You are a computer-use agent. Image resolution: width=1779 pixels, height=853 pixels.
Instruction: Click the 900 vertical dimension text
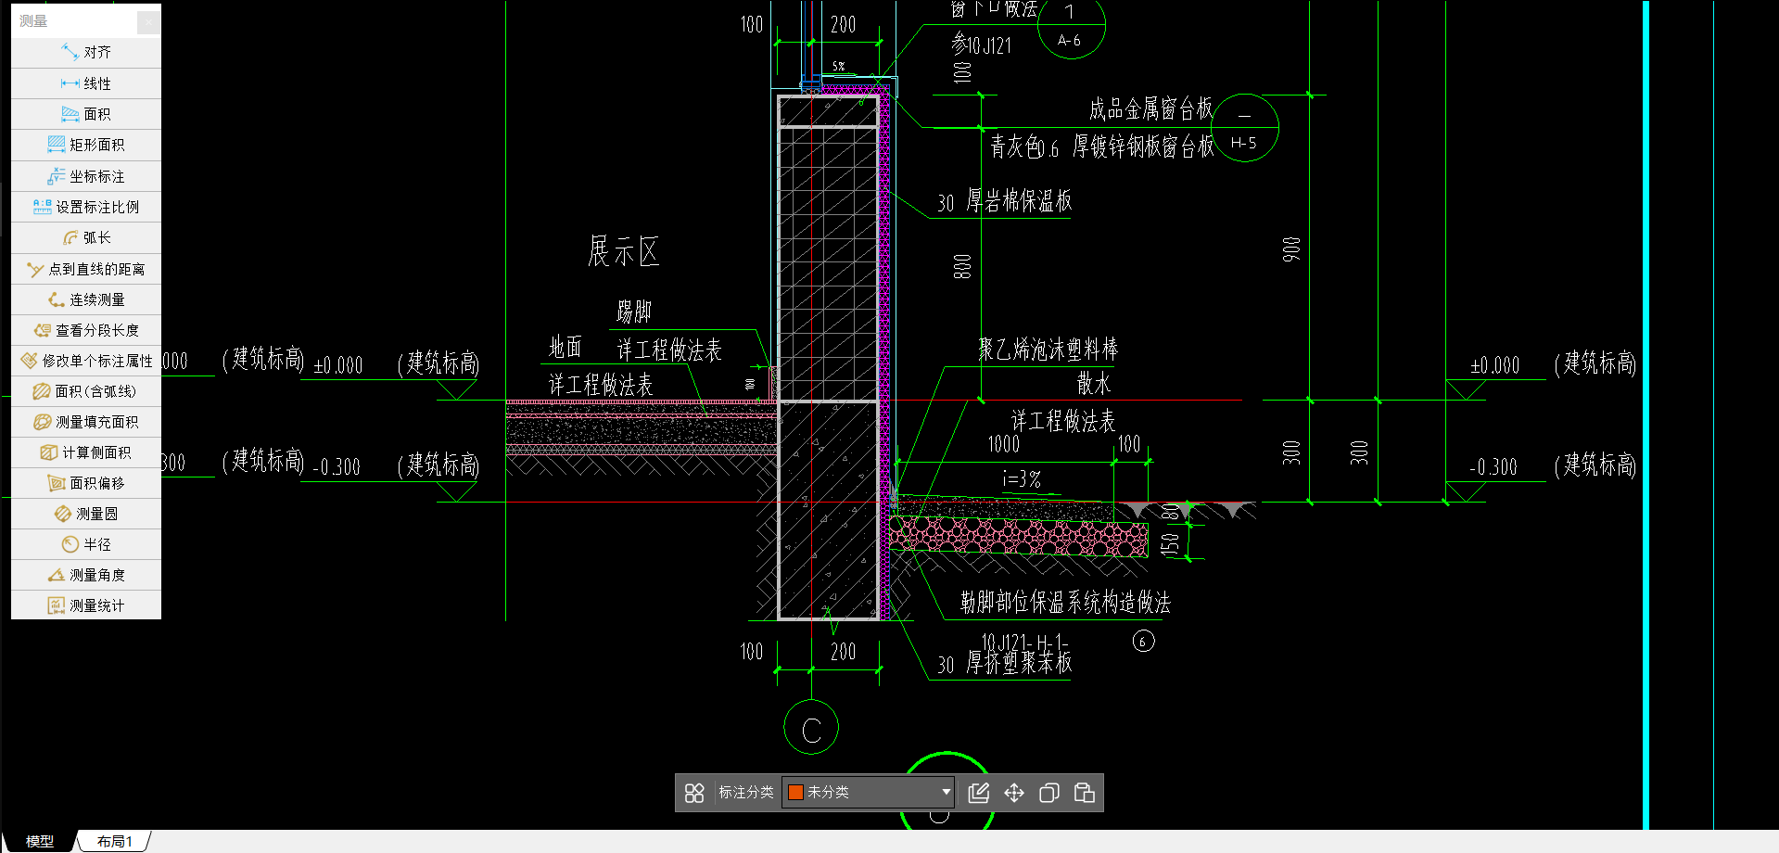[x=1291, y=249]
